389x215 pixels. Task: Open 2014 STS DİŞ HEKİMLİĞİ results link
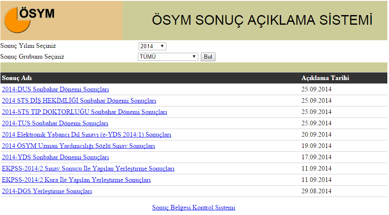point(79,101)
